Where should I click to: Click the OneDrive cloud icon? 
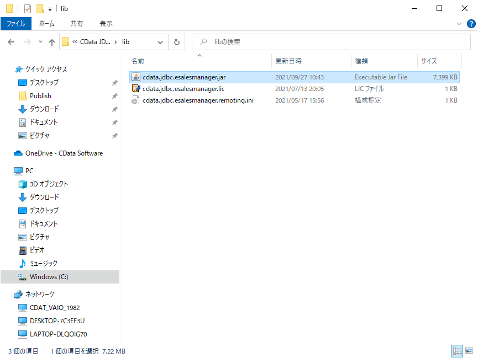pyautogui.click(x=18, y=153)
